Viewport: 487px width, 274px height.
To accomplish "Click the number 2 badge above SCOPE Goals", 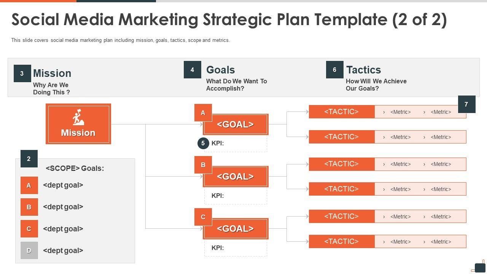I will click(29, 159).
